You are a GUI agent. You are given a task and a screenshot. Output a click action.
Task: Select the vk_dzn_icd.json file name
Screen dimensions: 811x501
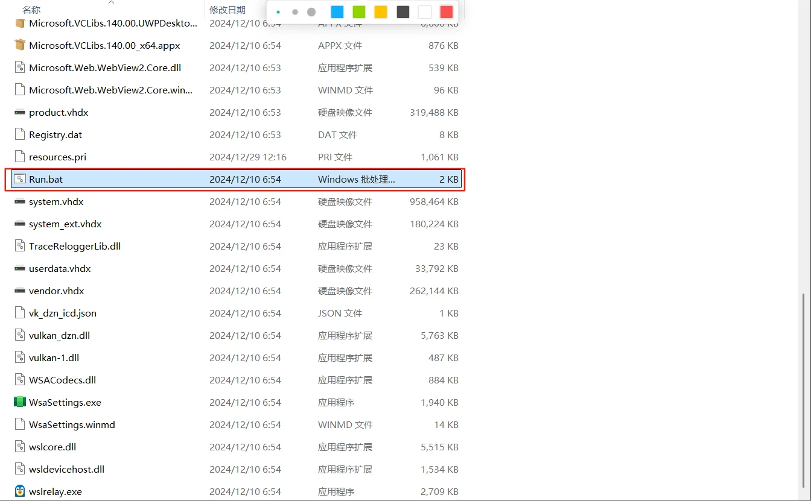tap(63, 313)
